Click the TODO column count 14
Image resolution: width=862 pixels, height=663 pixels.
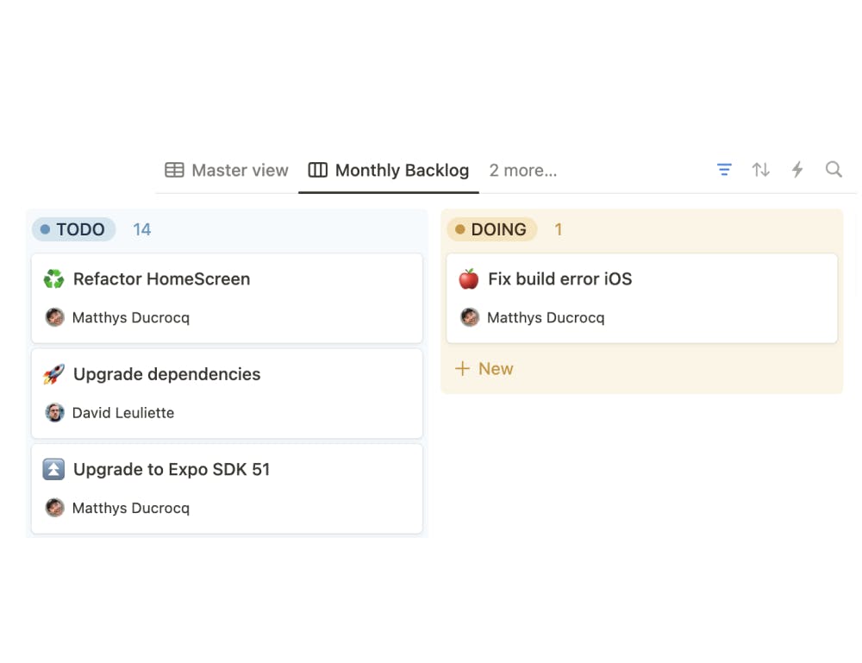click(x=142, y=229)
